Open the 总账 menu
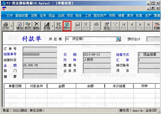This screenshot has height=114, width=161. point(34,16)
